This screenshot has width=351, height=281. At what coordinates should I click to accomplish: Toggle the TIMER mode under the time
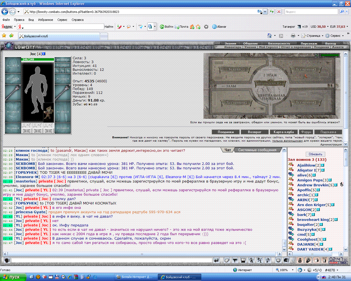[343, 263]
